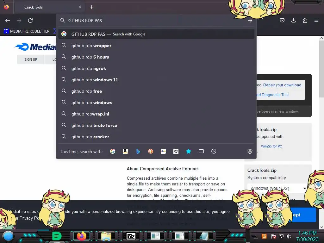Close the CrackTools tab

tap(80, 7)
